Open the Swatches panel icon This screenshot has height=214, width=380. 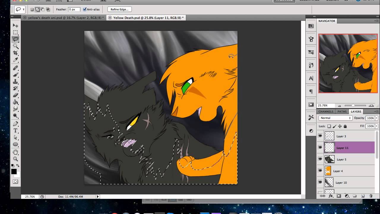[x=311, y=26]
